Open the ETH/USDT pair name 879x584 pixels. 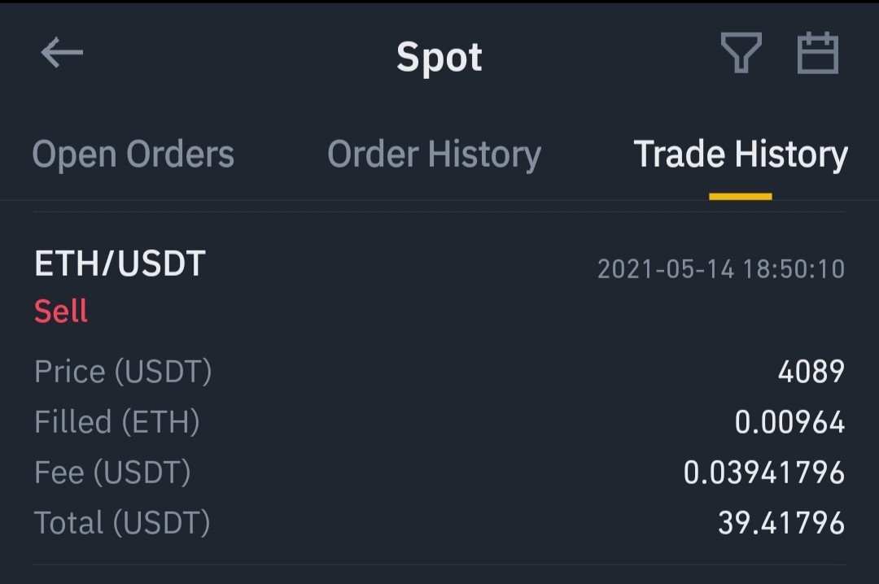click(120, 264)
